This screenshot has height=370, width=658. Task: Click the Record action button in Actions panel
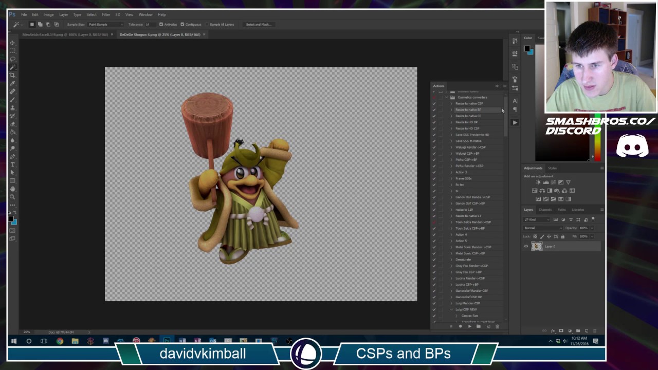460,326
